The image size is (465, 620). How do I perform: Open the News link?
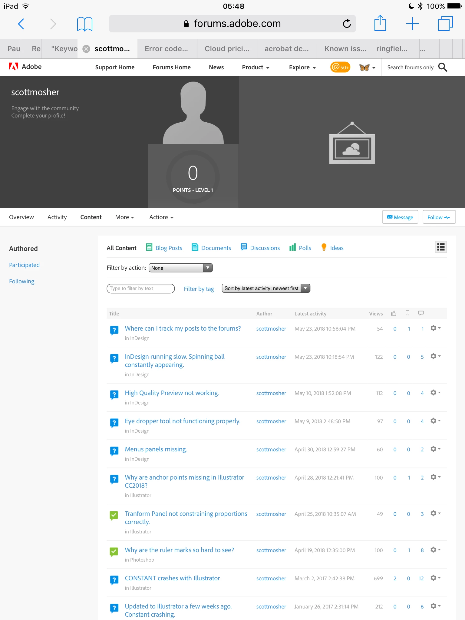216,67
